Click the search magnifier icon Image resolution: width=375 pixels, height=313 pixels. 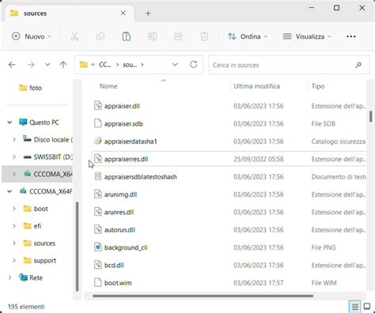point(358,65)
